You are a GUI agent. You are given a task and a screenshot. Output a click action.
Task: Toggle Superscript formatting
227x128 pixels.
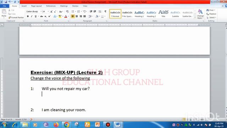tap(49, 16)
